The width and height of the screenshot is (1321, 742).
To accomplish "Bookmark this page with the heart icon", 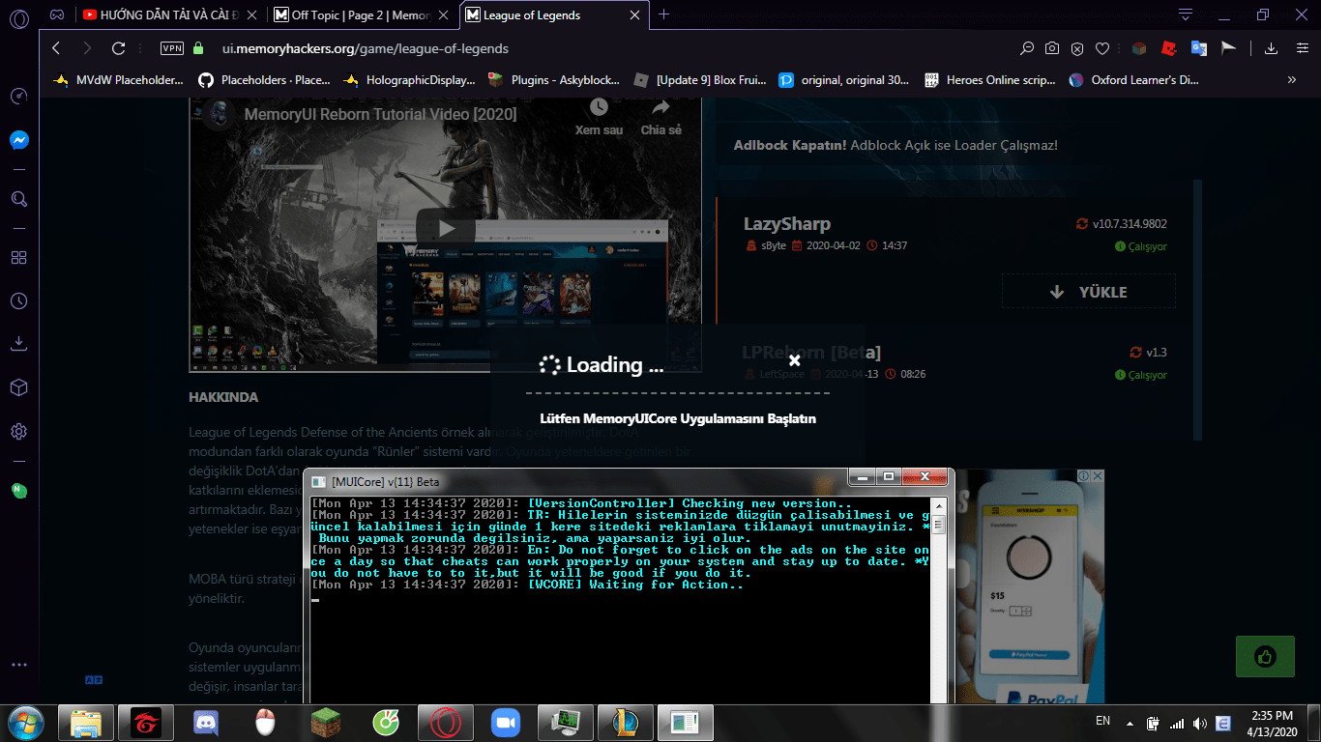I will [1102, 48].
